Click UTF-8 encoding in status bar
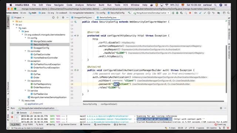This screenshot has height=133, width=237. 192,128
